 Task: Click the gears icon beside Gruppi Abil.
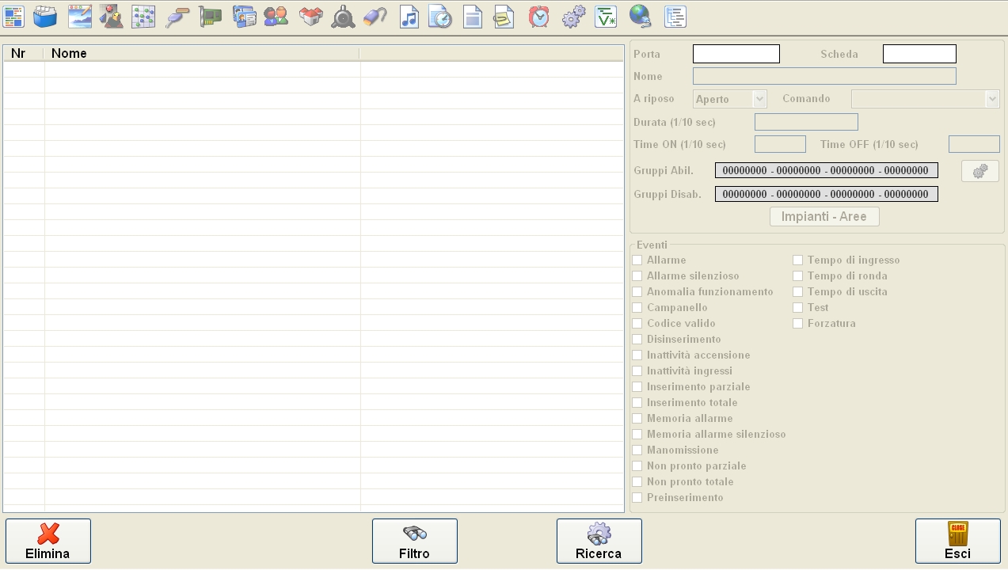pyautogui.click(x=979, y=171)
